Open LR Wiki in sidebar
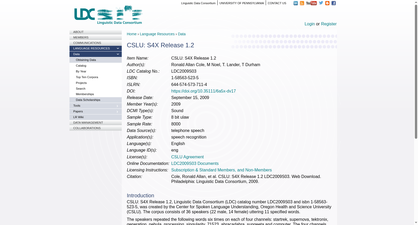This screenshot has height=225, width=418. click(x=96, y=117)
